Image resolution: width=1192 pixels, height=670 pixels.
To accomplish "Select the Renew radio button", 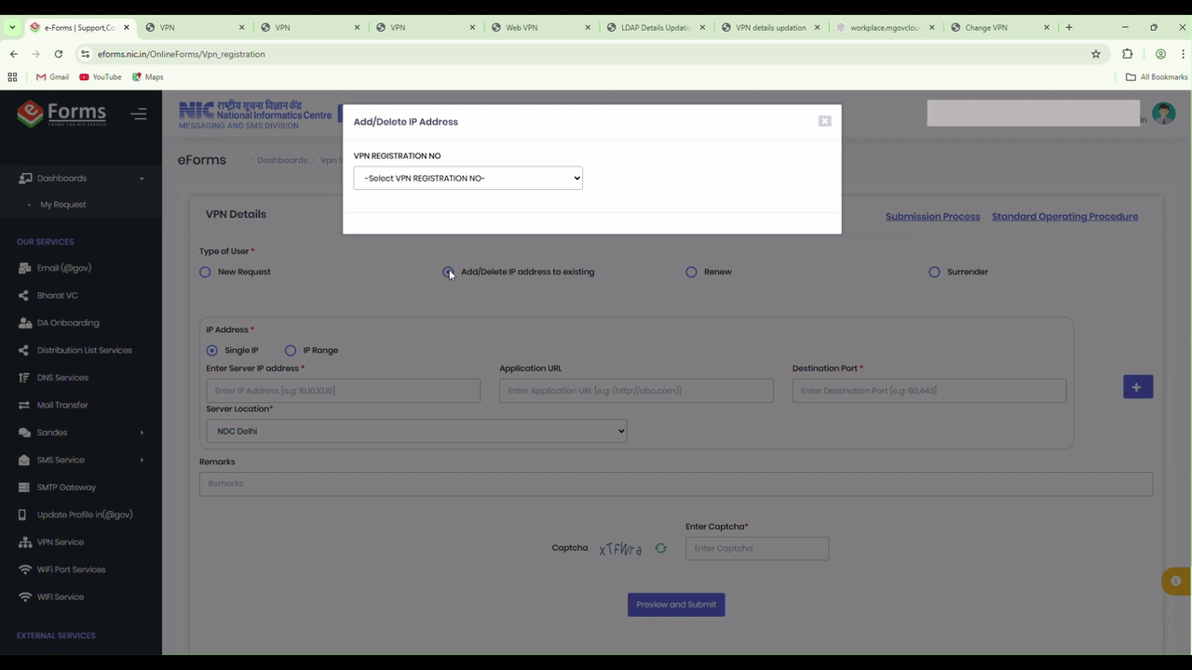I will tap(691, 272).
